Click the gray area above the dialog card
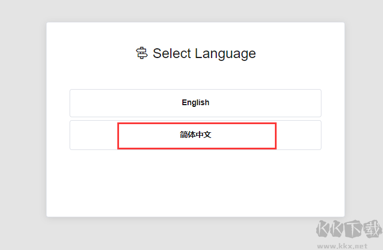 point(196,10)
